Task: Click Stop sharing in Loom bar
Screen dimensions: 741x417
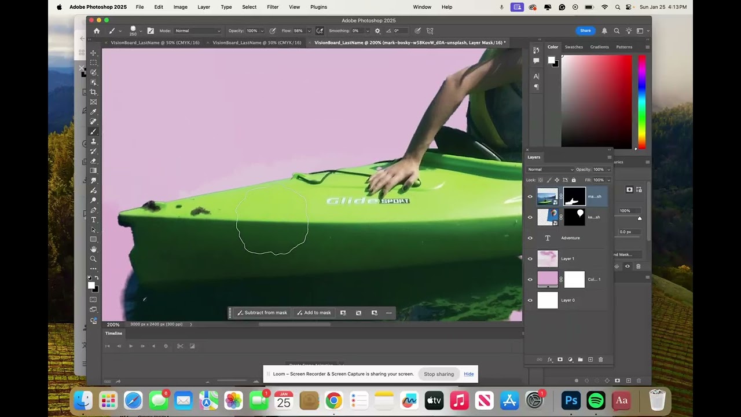Action: point(439,374)
